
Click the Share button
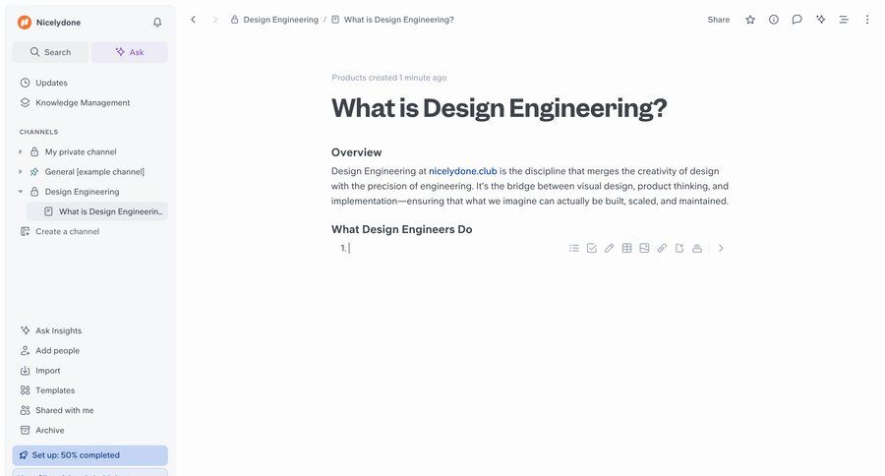click(719, 20)
